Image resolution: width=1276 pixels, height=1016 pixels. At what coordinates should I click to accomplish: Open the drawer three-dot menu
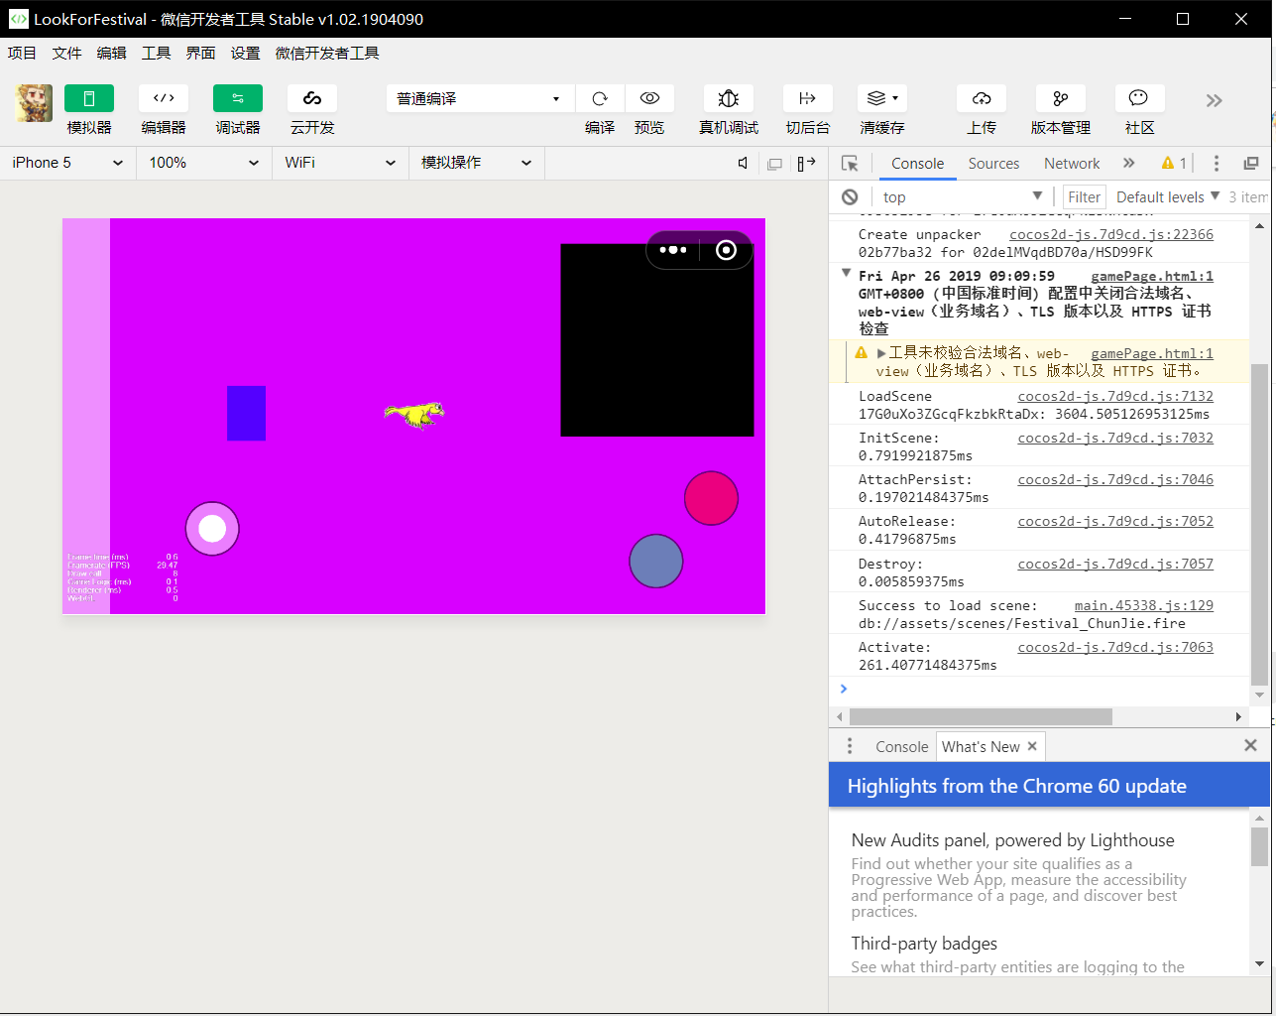pyautogui.click(x=850, y=746)
